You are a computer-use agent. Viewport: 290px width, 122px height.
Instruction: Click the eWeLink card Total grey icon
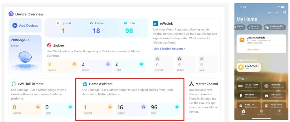(201, 59)
